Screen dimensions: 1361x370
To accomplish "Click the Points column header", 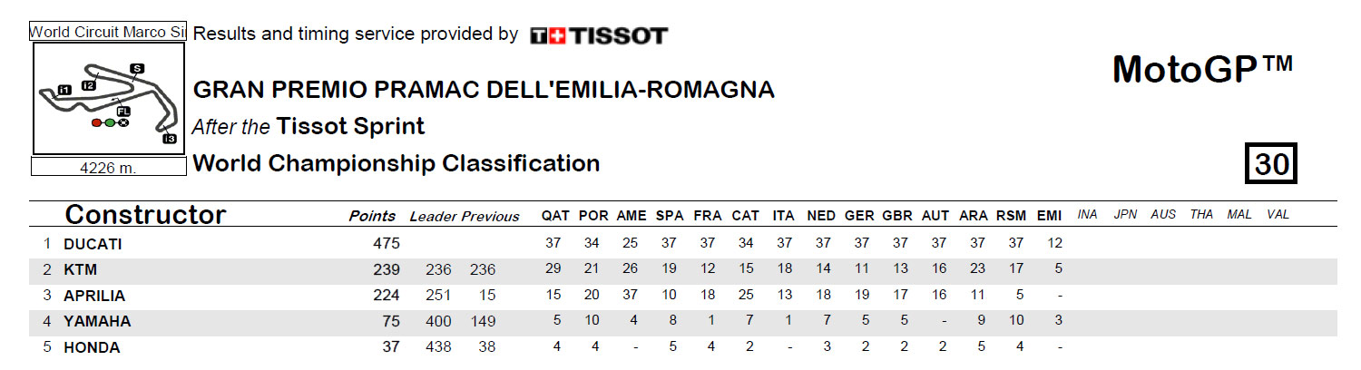I will (x=372, y=216).
